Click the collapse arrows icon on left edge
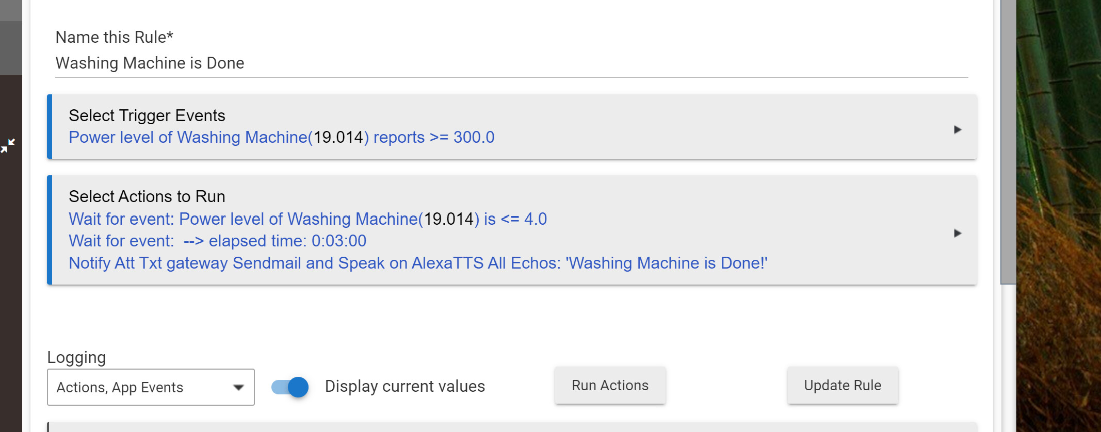1101x432 pixels. pyautogui.click(x=8, y=145)
